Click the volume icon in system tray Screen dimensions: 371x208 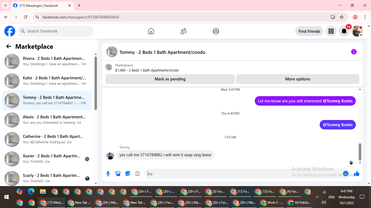click(323, 202)
